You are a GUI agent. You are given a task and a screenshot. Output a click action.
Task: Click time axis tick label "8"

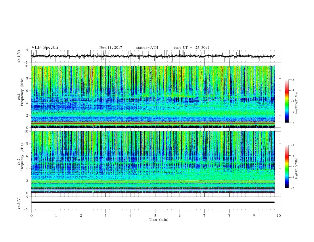click(x=229, y=216)
